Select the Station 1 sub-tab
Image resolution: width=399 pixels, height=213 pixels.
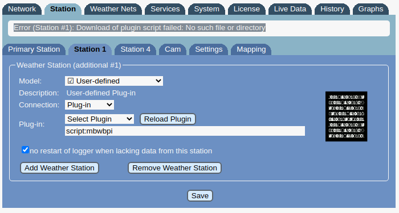point(90,49)
